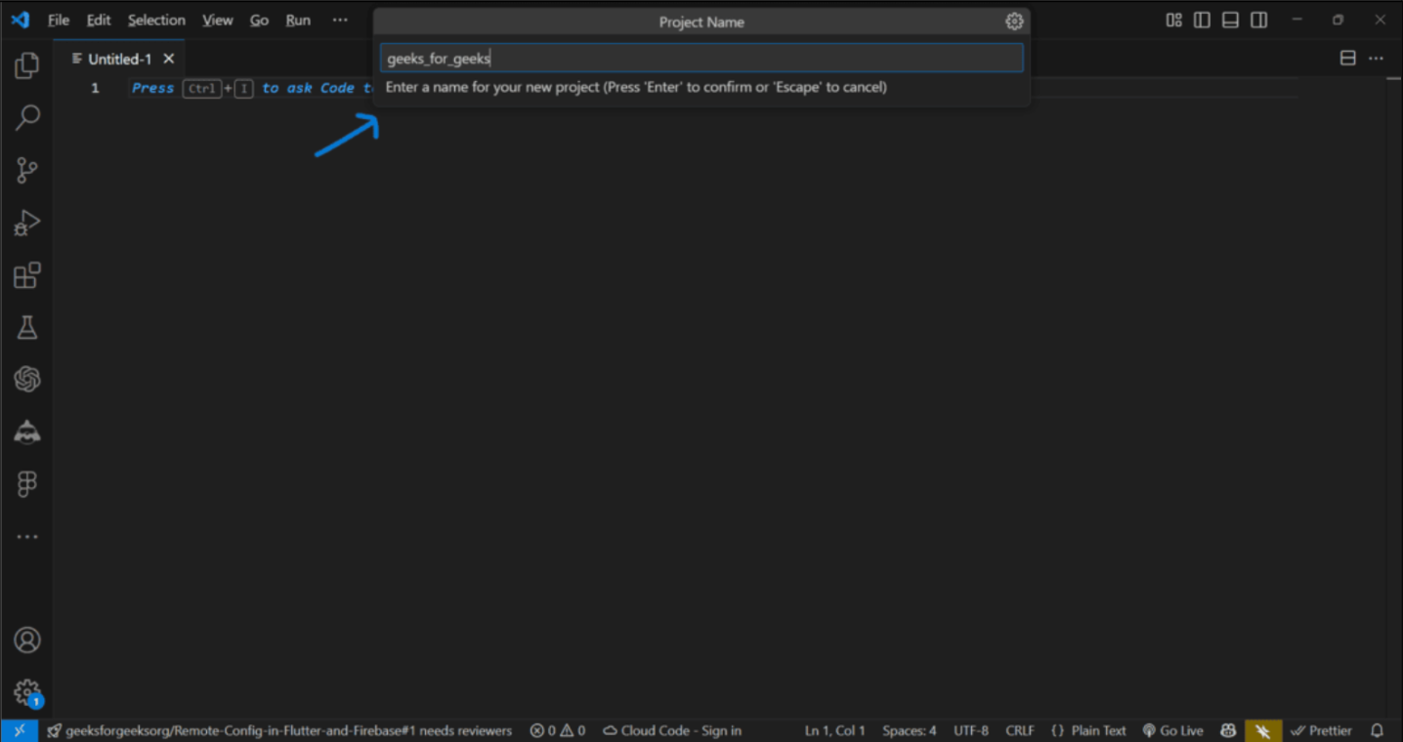Change end of line sequence via CRLF
1403x742 pixels.
pos(1019,730)
